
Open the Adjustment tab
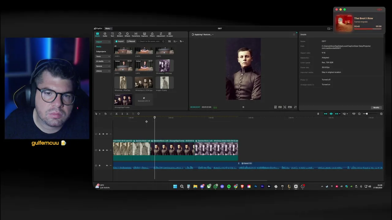(161, 35)
